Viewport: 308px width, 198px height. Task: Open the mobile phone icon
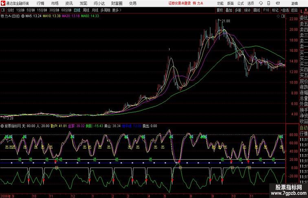coord(269,3)
